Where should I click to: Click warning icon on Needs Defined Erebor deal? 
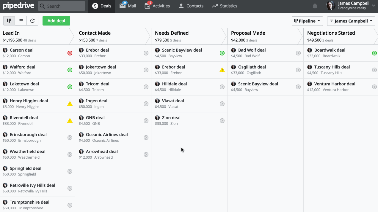tap(222, 70)
